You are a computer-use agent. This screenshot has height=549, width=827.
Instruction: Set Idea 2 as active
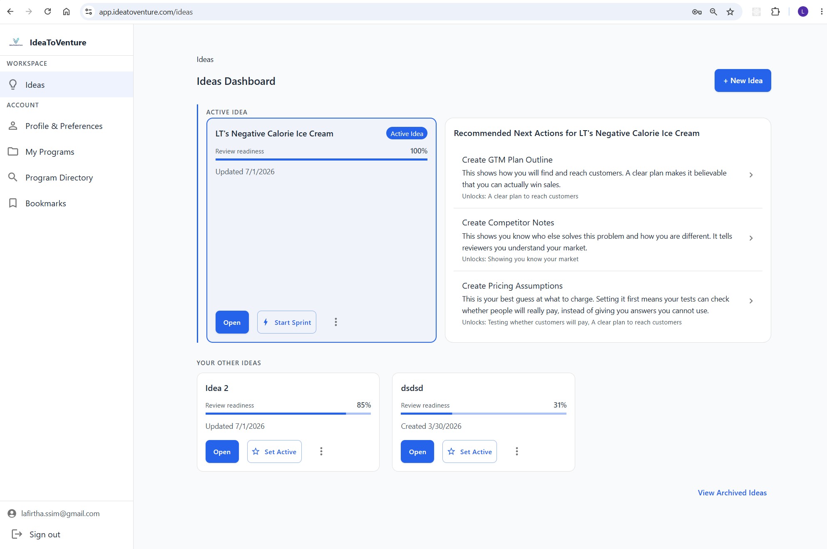pyautogui.click(x=274, y=451)
